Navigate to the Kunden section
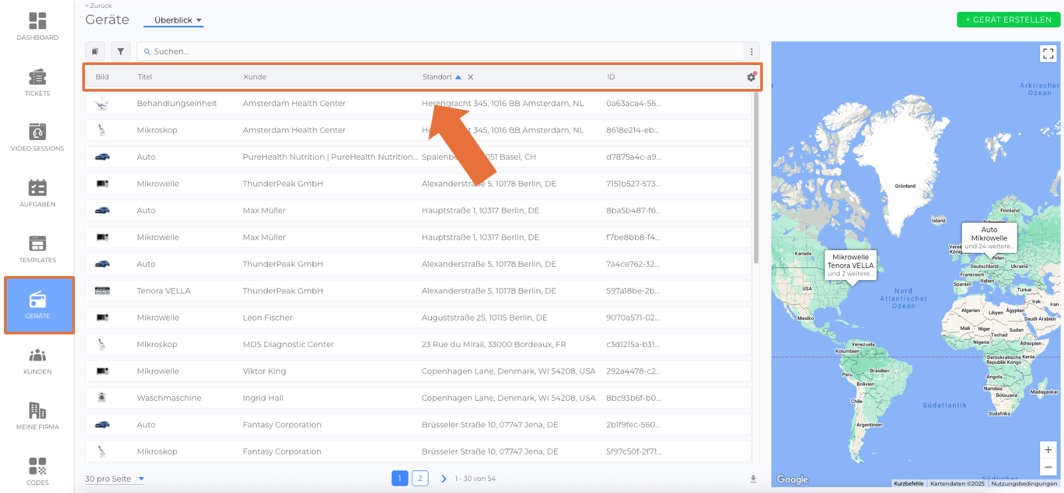Viewport: 1064px width, 493px height. tap(38, 361)
